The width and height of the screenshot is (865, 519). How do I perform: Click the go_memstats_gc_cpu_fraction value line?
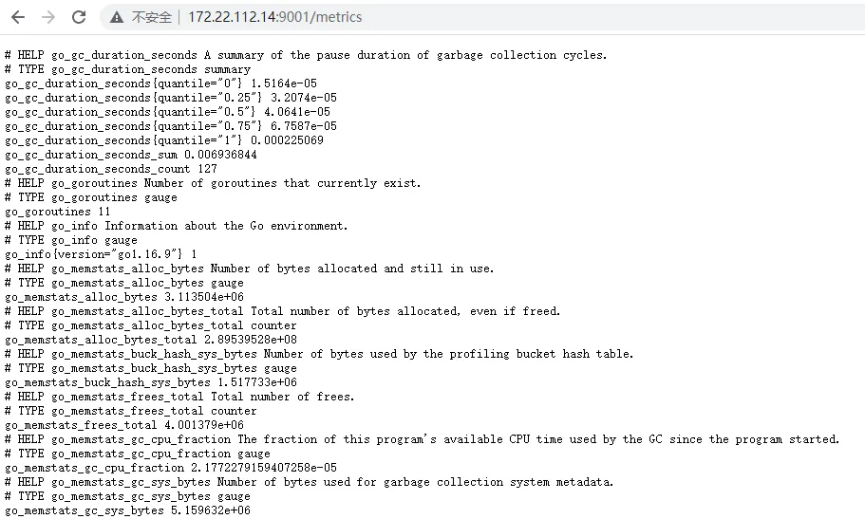171,468
